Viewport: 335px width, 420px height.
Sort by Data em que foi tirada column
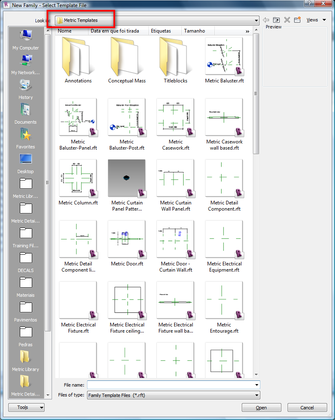(118, 31)
